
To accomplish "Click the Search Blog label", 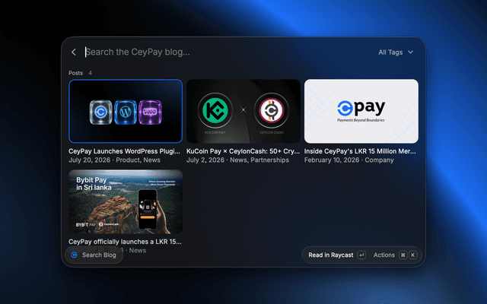I will (99, 255).
